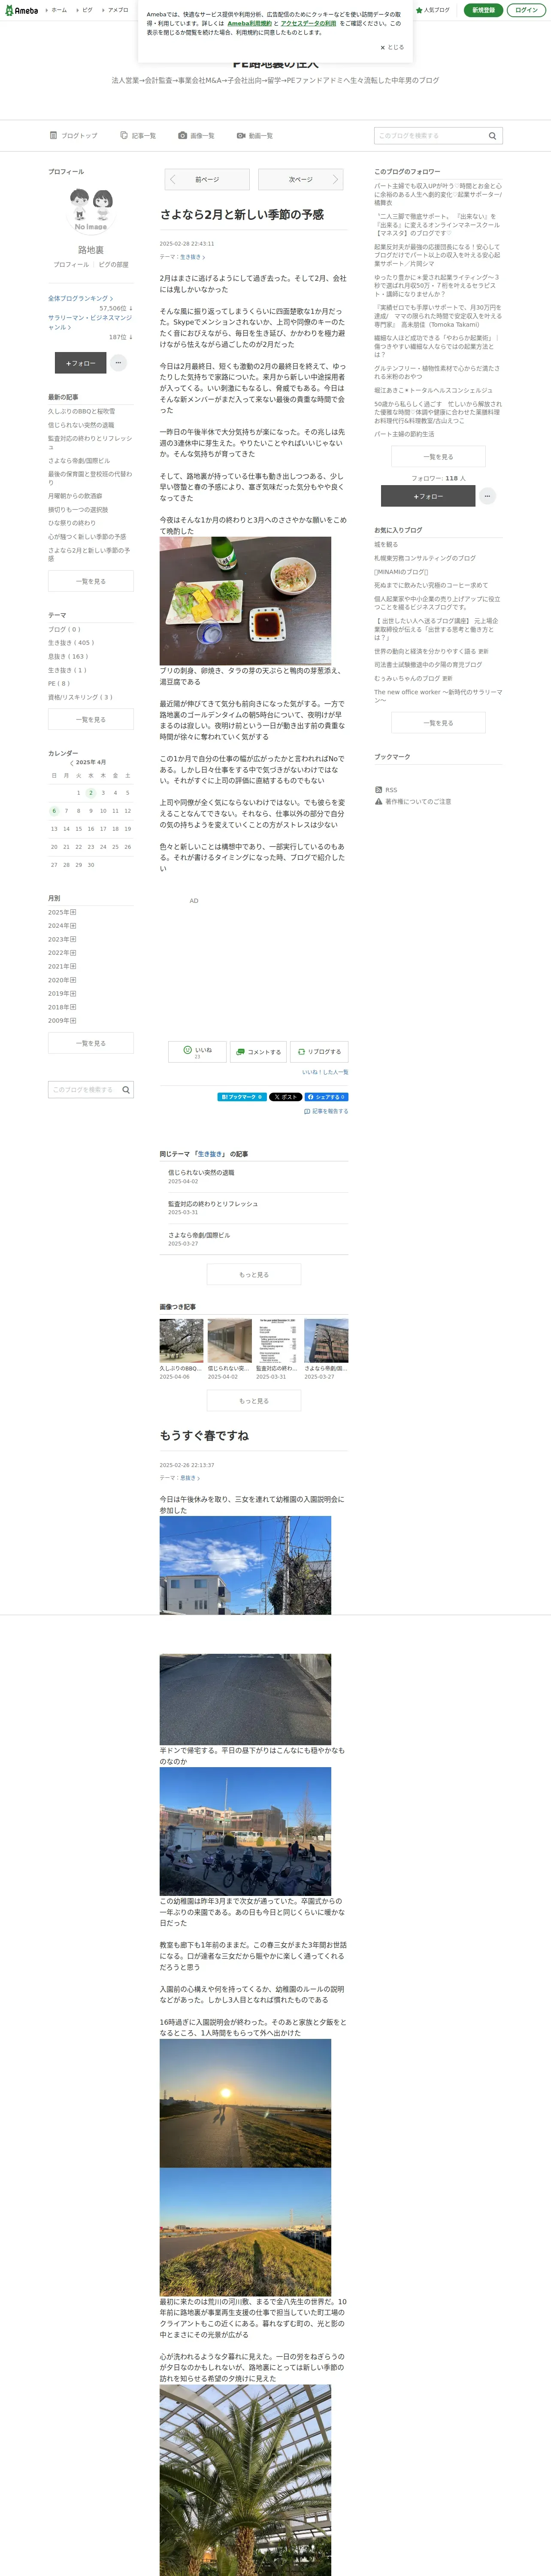551x2576 pixels.
Task: Open the RSS feed link
Action: click(385, 790)
